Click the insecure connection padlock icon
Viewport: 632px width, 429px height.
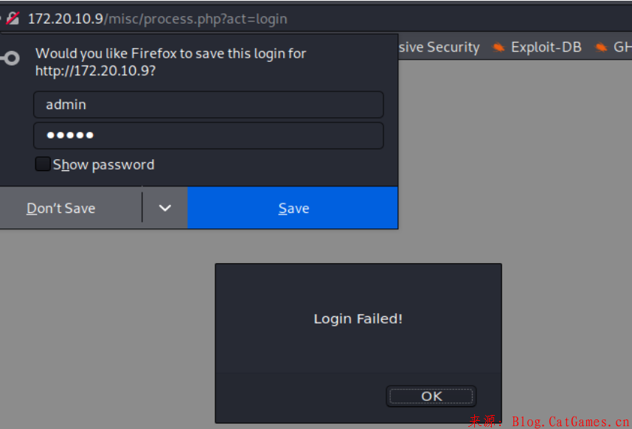tap(12, 18)
